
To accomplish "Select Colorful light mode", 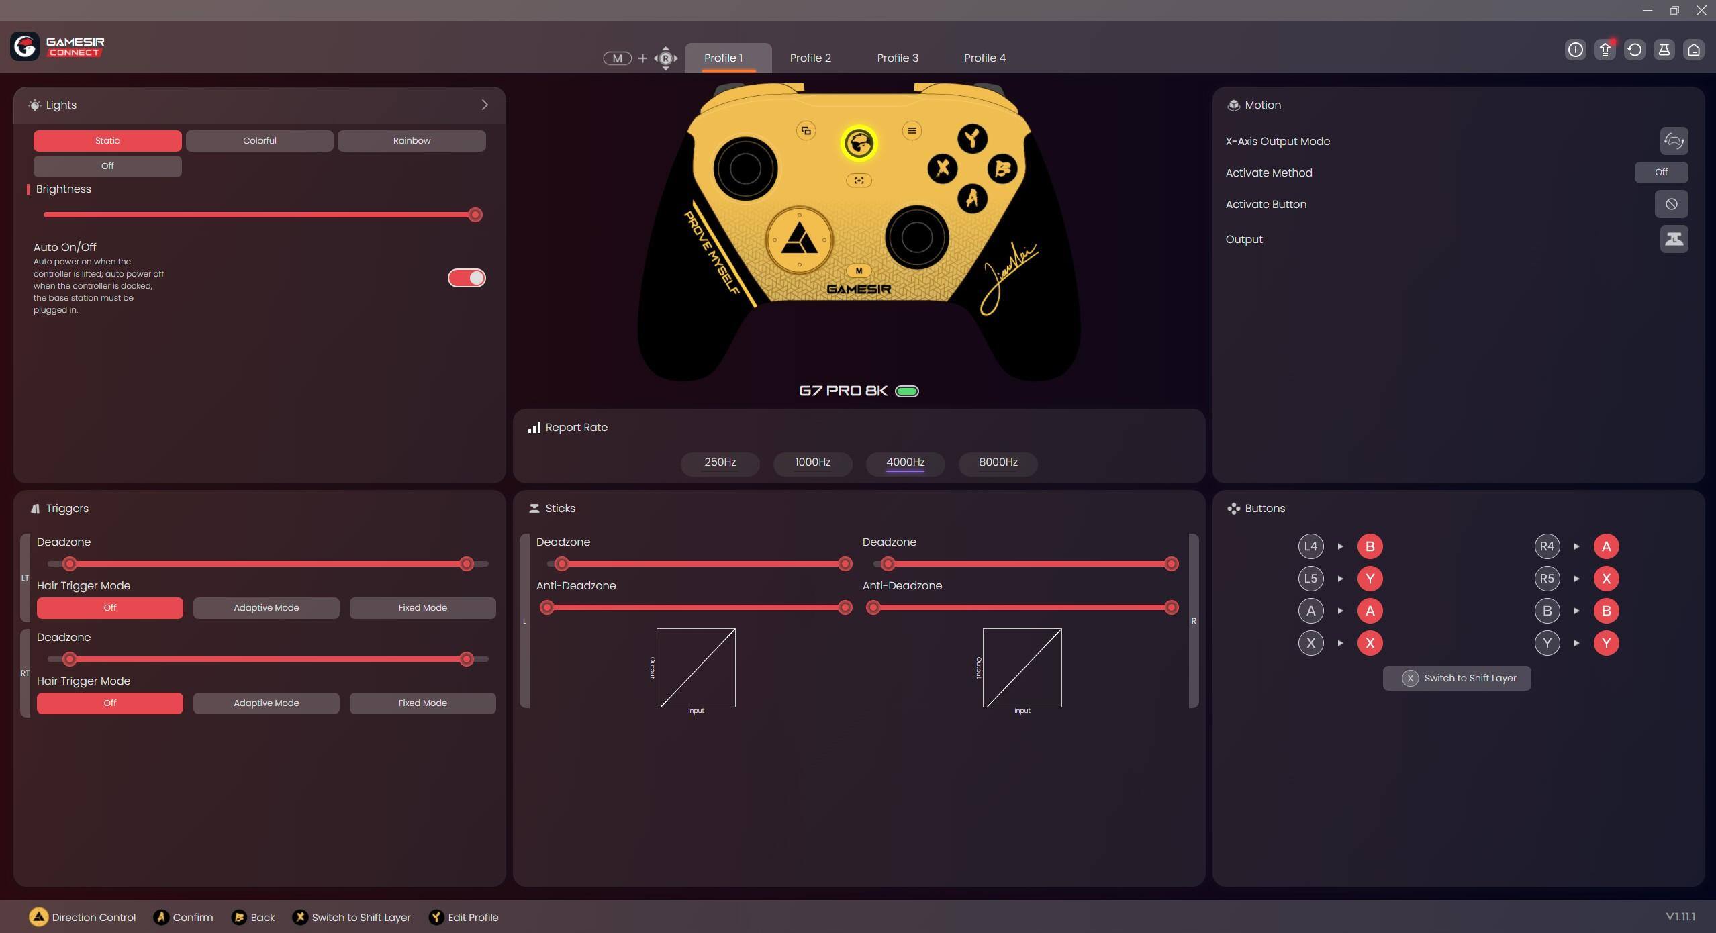I will coord(259,141).
